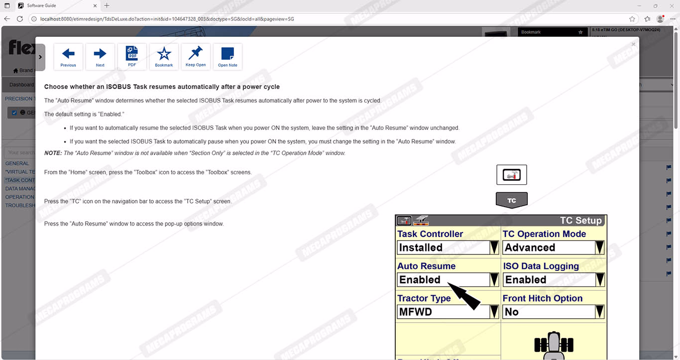Pin the window with Keep Open
This screenshot has width=680, height=360.
click(x=196, y=57)
